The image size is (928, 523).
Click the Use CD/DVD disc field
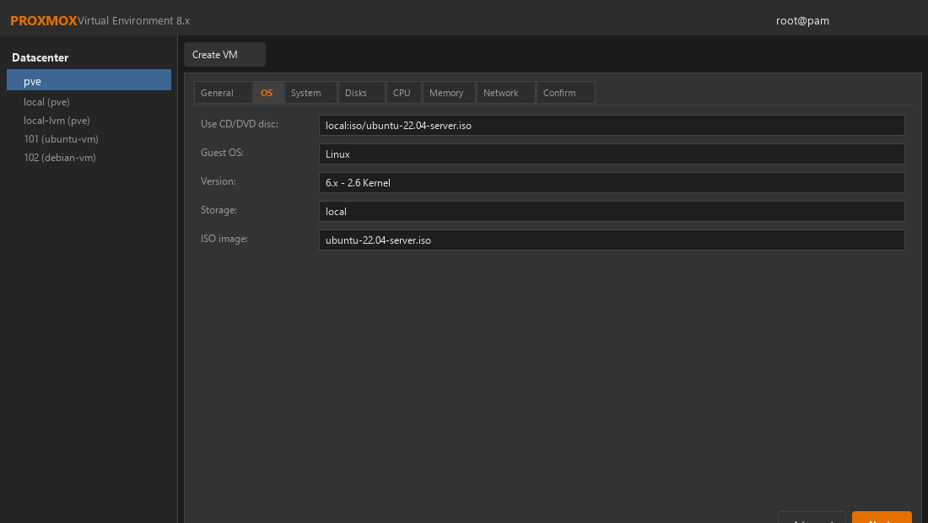(x=612, y=126)
